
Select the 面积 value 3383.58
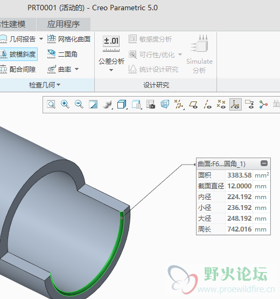click(239, 175)
